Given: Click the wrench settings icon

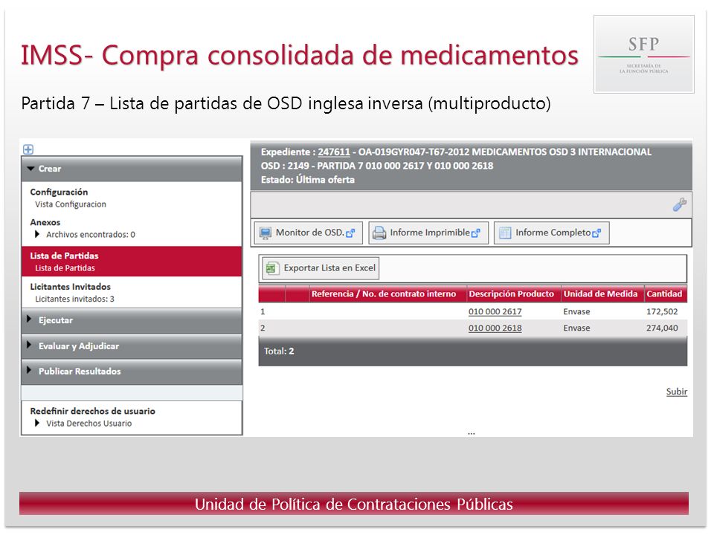Looking at the screenshot, I should point(679,204).
